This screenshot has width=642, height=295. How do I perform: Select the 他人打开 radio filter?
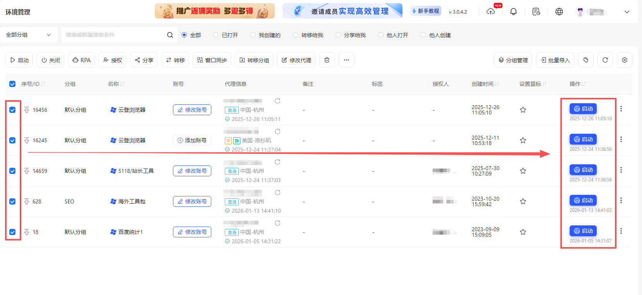(381, 35)
